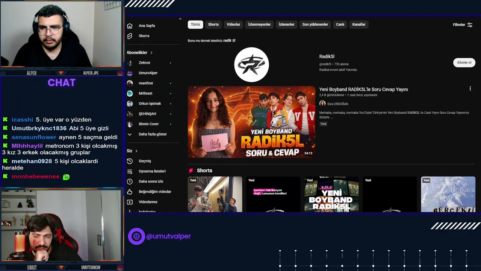
Task: Click the Esra ERDOĞAN channel avatar
Action: click(x=322, y=104)
